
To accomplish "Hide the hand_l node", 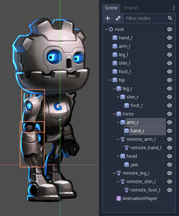I will click(x=170, y=38).
